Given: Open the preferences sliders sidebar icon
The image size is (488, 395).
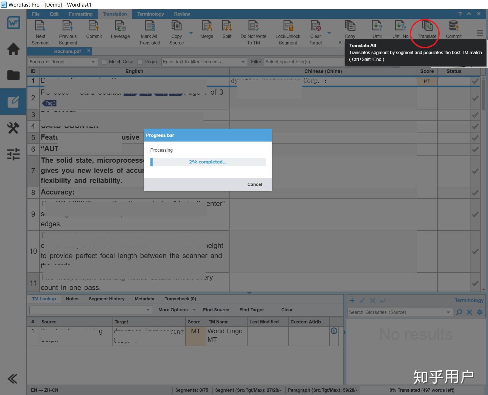Looking at the screenshot, I should click(13, 154).
